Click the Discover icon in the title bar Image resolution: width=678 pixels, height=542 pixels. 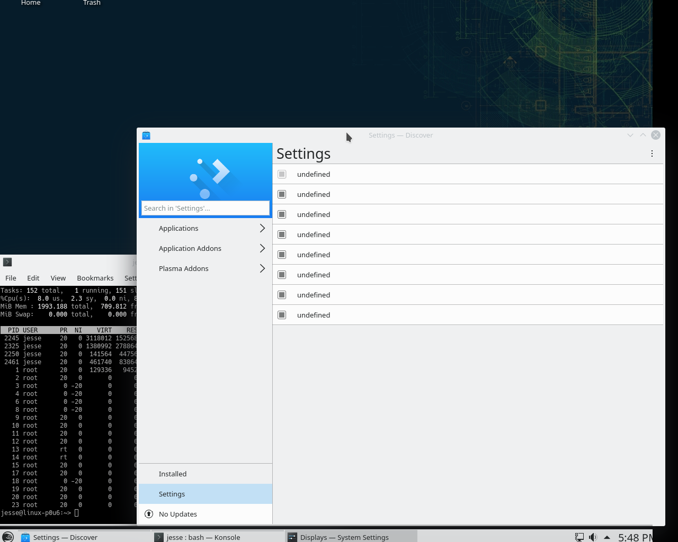[x=146, y=135]
